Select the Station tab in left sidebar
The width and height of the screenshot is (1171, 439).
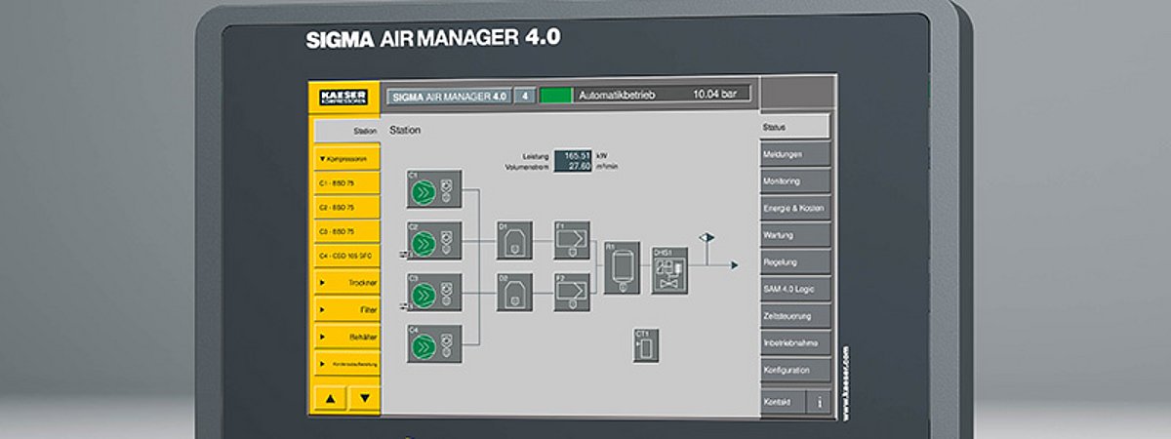click(345, 130)
